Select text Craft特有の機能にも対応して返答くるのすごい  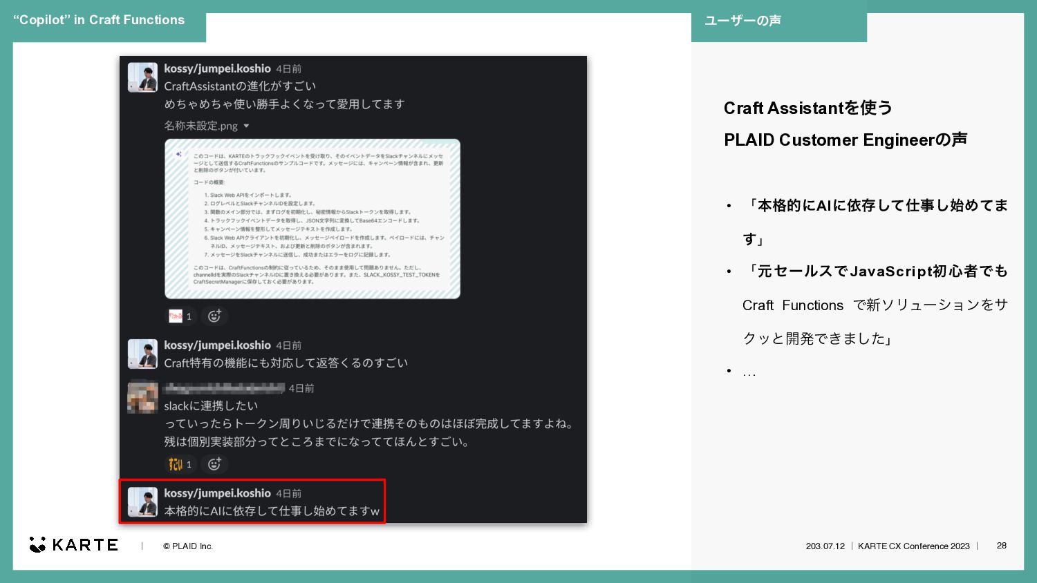click(286, 363)
